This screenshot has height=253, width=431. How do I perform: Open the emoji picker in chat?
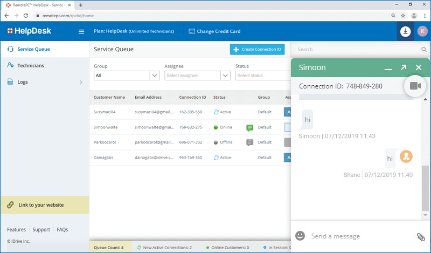click(x=300, y=236)
